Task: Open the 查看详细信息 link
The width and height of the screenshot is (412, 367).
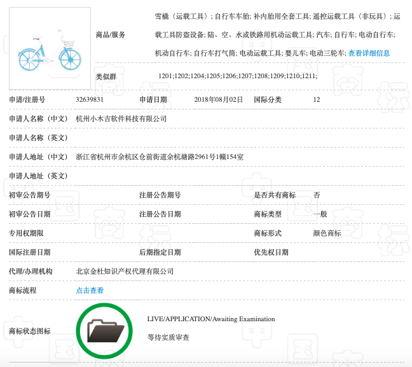Action: (x=369, y=53)
